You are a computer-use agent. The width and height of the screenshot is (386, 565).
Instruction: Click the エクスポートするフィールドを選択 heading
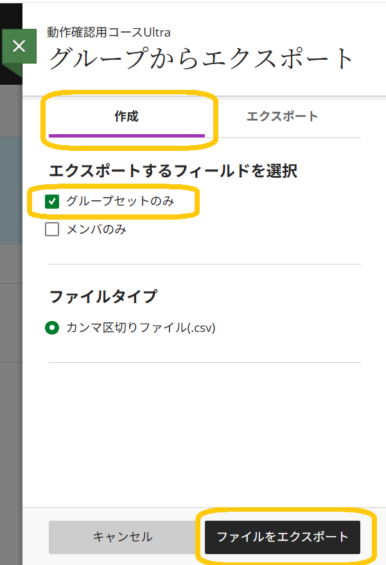coord(173,171)
